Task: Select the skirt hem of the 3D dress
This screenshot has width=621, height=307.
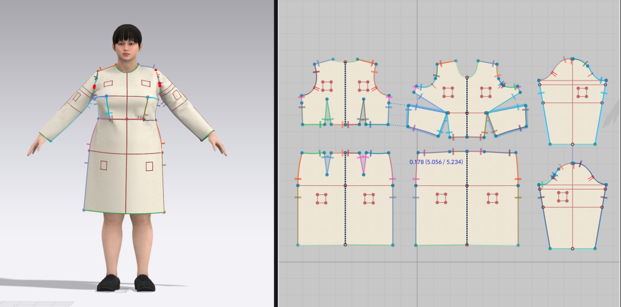Action: [124, 213]
